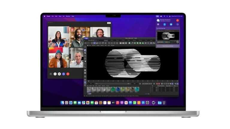Open Spotlight search in menu bar
This screenshot has width=230, height=129.
point(167,16)
